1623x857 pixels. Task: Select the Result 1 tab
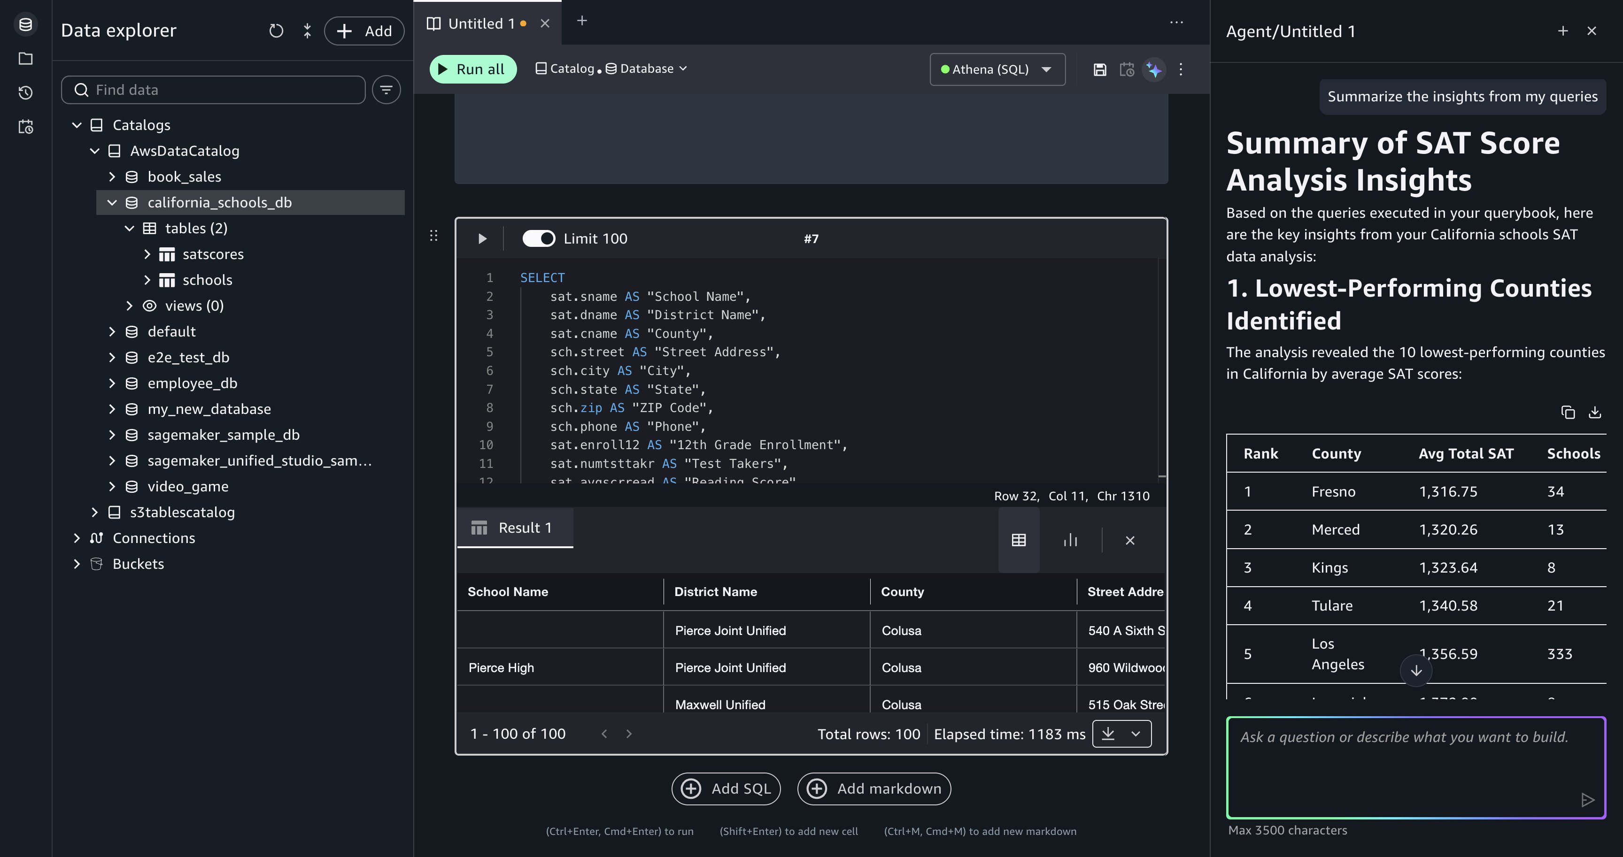tap(515, 528)
